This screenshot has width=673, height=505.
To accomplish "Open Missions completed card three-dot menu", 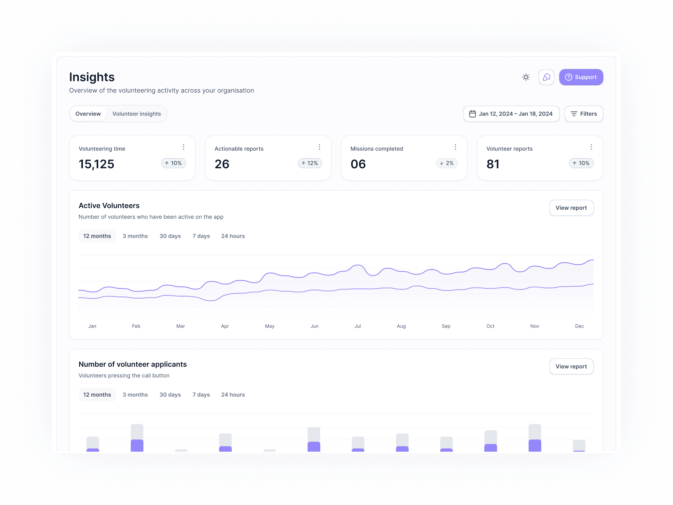I will pyautogui.click(x=455, y=147).
